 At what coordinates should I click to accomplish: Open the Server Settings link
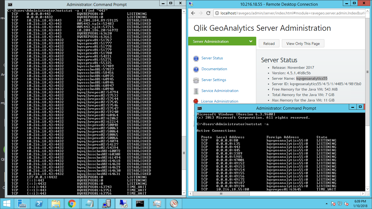pyautogui.click(x=214, y=80)
